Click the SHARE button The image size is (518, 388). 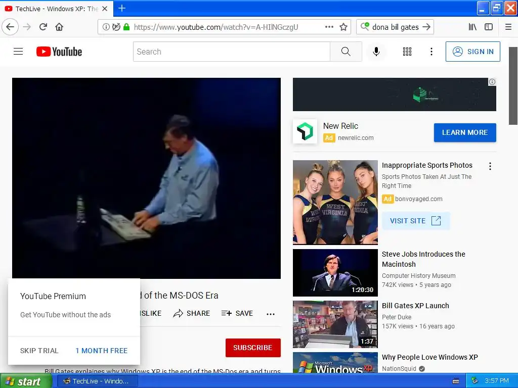click(192, 313)
